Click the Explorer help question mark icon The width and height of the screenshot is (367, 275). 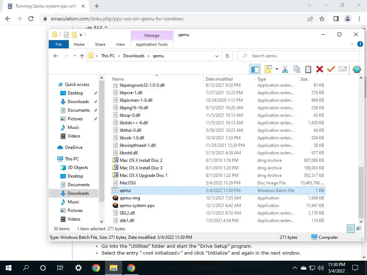pyautogui.click(x=360, y=44)
